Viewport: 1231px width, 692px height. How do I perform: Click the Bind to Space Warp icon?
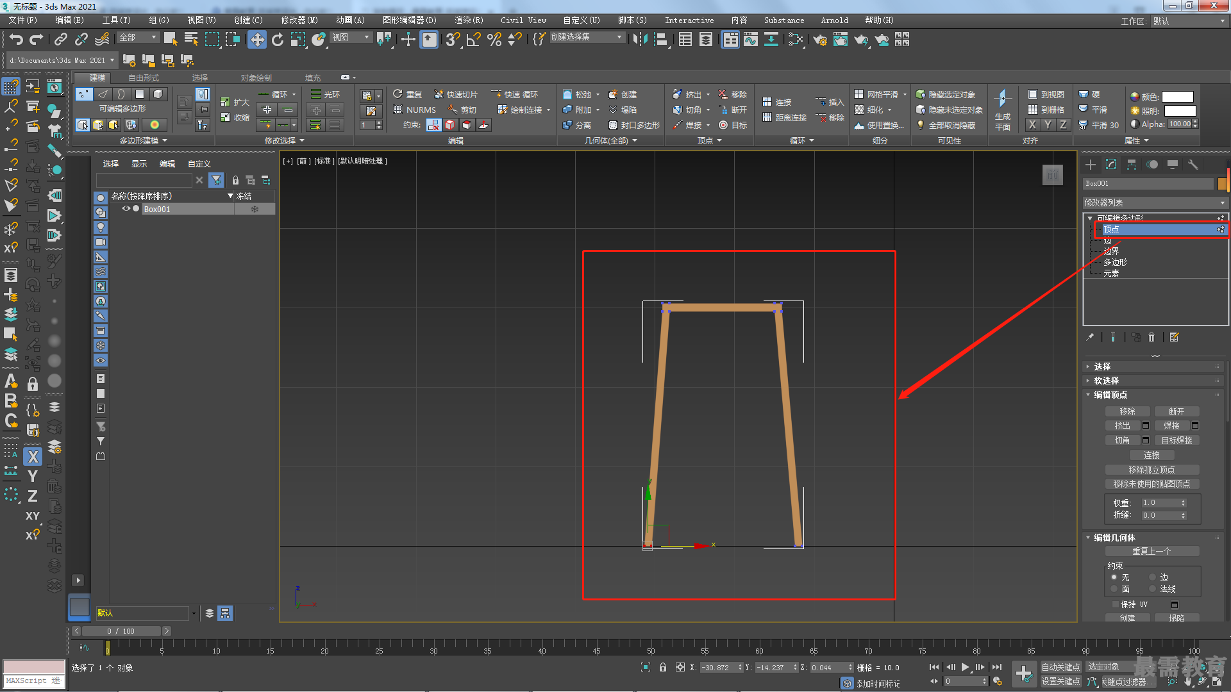[x=102, y=40]
